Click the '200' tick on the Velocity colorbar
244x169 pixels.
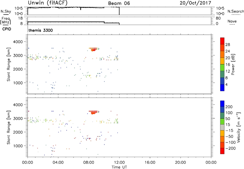pyautogui.click(x=229, y=107)
